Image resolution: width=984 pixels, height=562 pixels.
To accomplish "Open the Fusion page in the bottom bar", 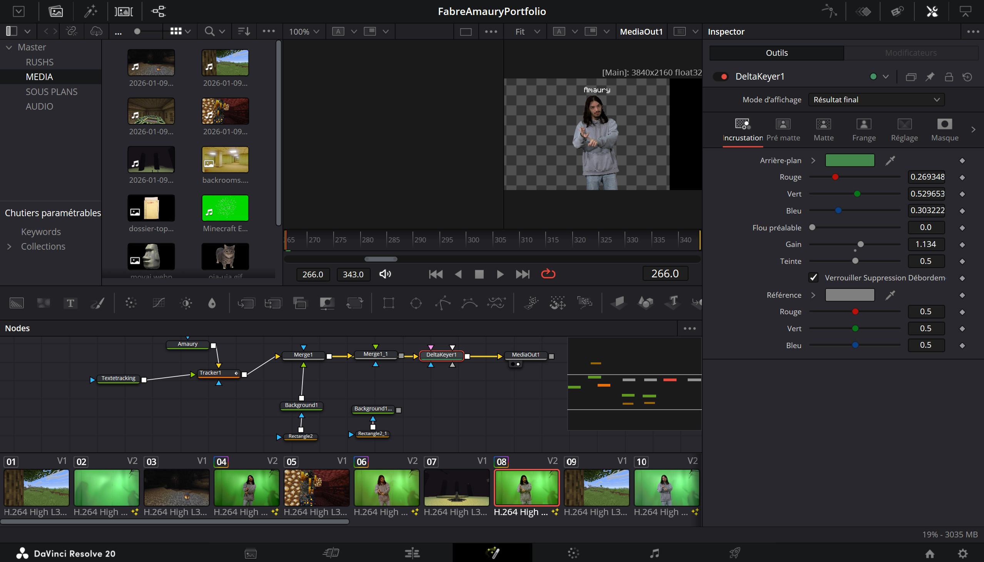I will click(x=493, y=553).
